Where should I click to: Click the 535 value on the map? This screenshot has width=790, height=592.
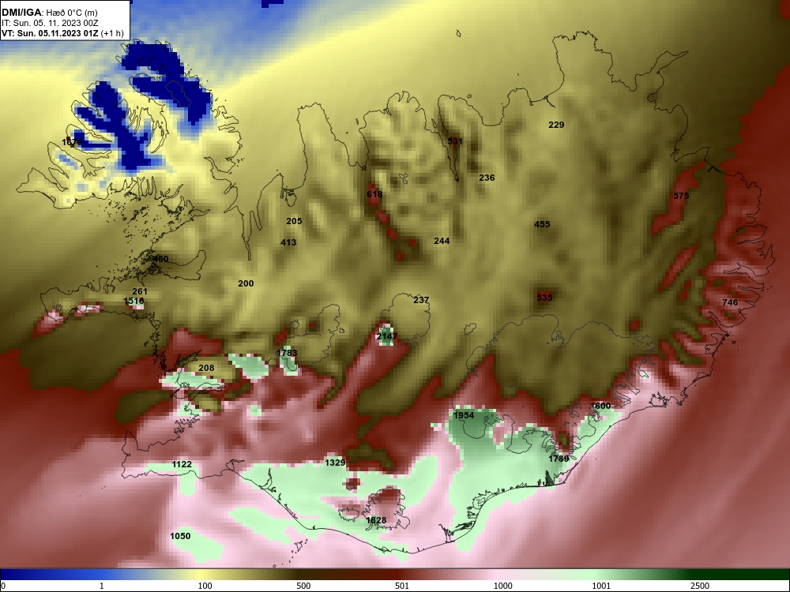pyautogui.click(x=544, y=298)
